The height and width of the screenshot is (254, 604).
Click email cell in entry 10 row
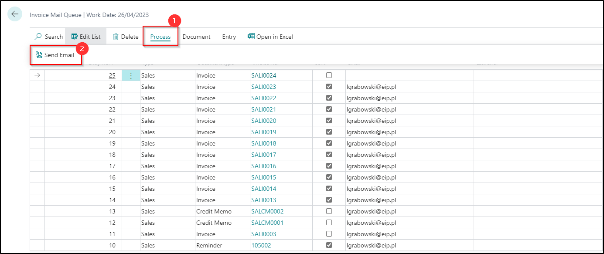409,245
